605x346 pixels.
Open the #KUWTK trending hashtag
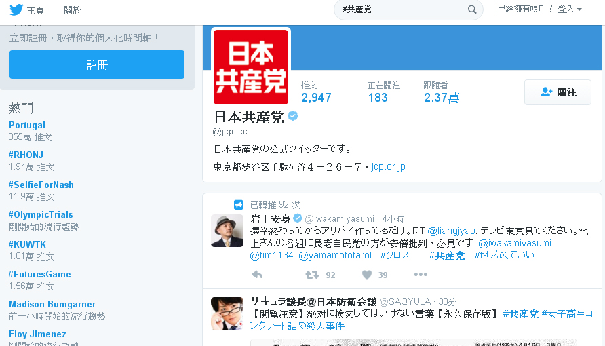(27, 244)
